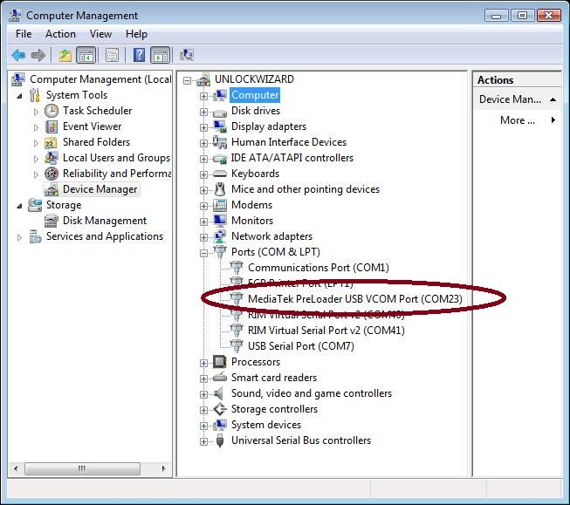Screen dimensions: 570x505
Task: Click the Event Viewer icon in tree
Action: pos(52,126)
